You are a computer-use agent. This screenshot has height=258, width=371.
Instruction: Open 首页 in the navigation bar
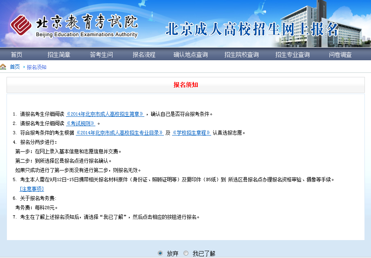(x=17, y=55)
